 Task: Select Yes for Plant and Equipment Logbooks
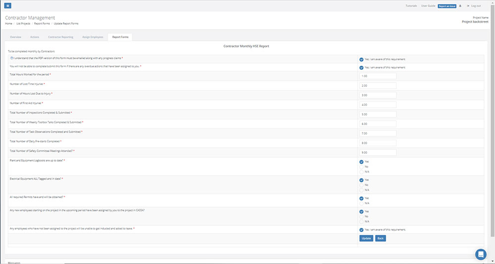[x=361, y=162]
